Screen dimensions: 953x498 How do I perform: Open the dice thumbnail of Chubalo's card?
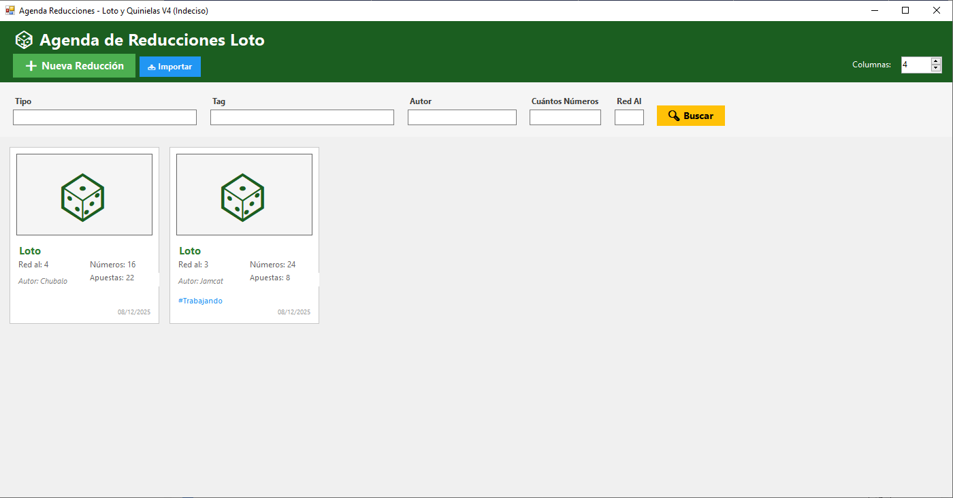[x=84, y=195]
